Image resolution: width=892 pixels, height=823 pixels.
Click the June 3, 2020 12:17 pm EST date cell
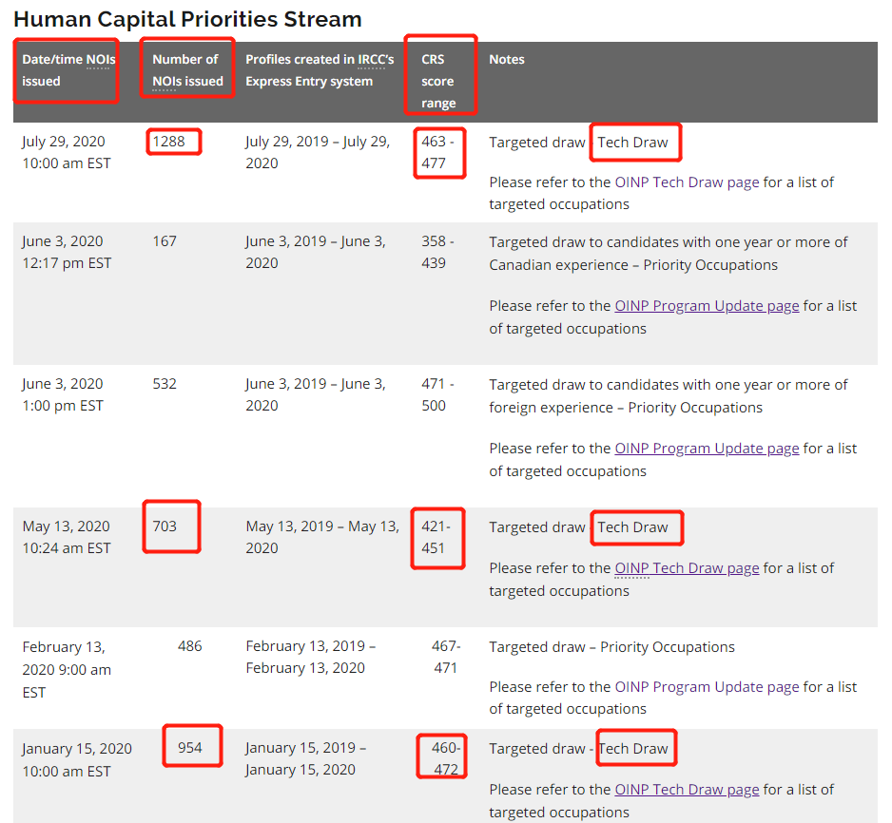pos(67,253)
